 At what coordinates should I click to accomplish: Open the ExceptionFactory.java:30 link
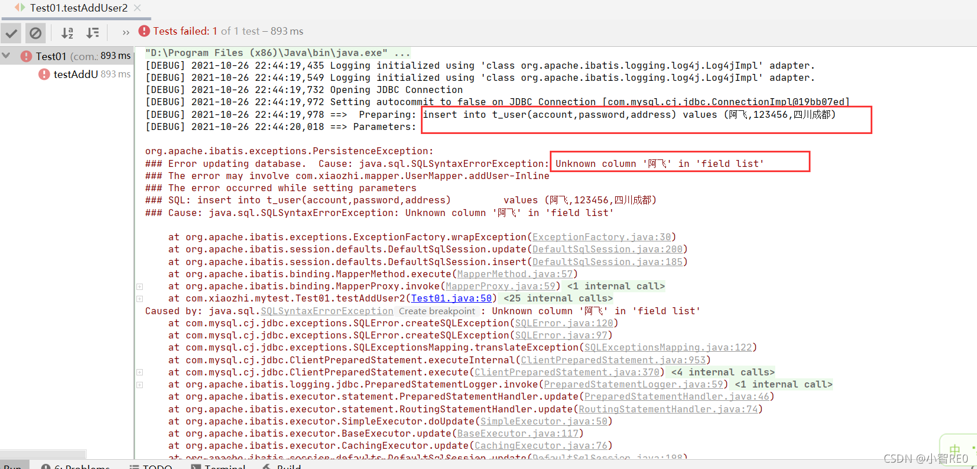tap(602, 237)
